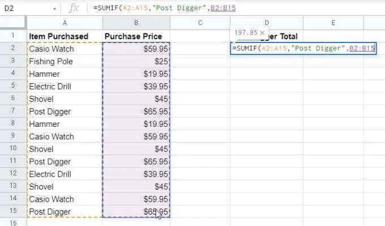Select row 16 header
The image size is (385, 226).
[x=13, y=222]
